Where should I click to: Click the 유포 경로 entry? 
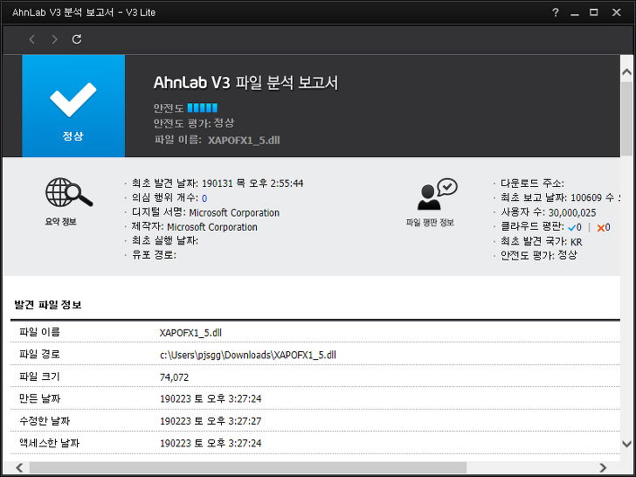154,255
